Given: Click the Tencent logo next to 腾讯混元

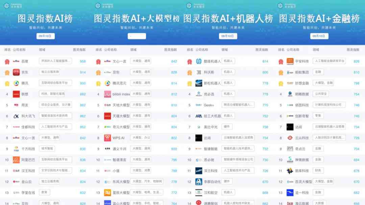Looking at the screenshot, I should (107, 83).
